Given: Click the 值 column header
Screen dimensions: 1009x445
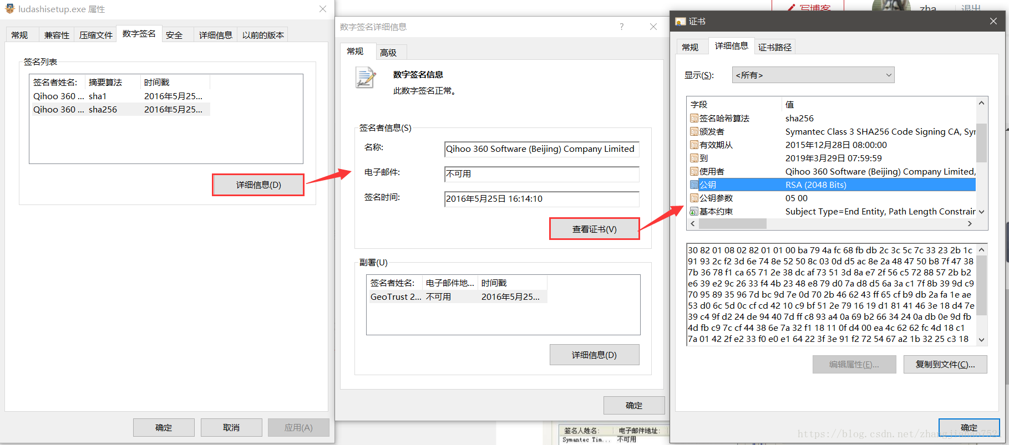Looking at the screenshot, I should click(x=879, y=104).
